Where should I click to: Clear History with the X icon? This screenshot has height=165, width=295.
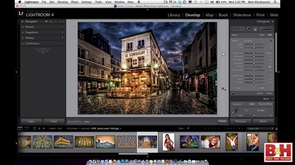pyautogui.click(x=63, y=38)
